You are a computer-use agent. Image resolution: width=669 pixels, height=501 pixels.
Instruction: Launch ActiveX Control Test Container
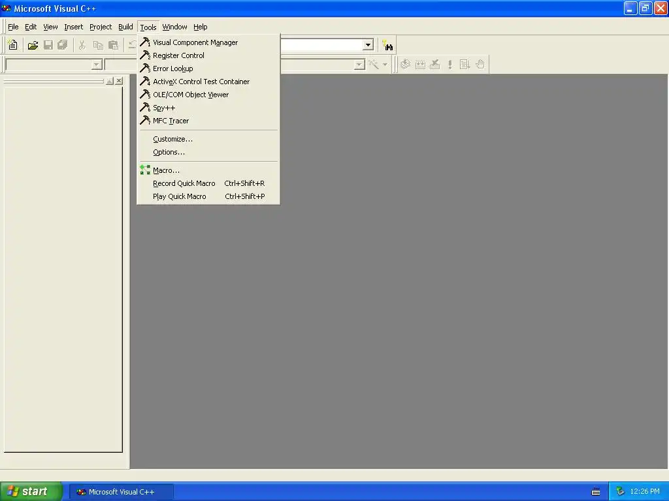(208, 82)
